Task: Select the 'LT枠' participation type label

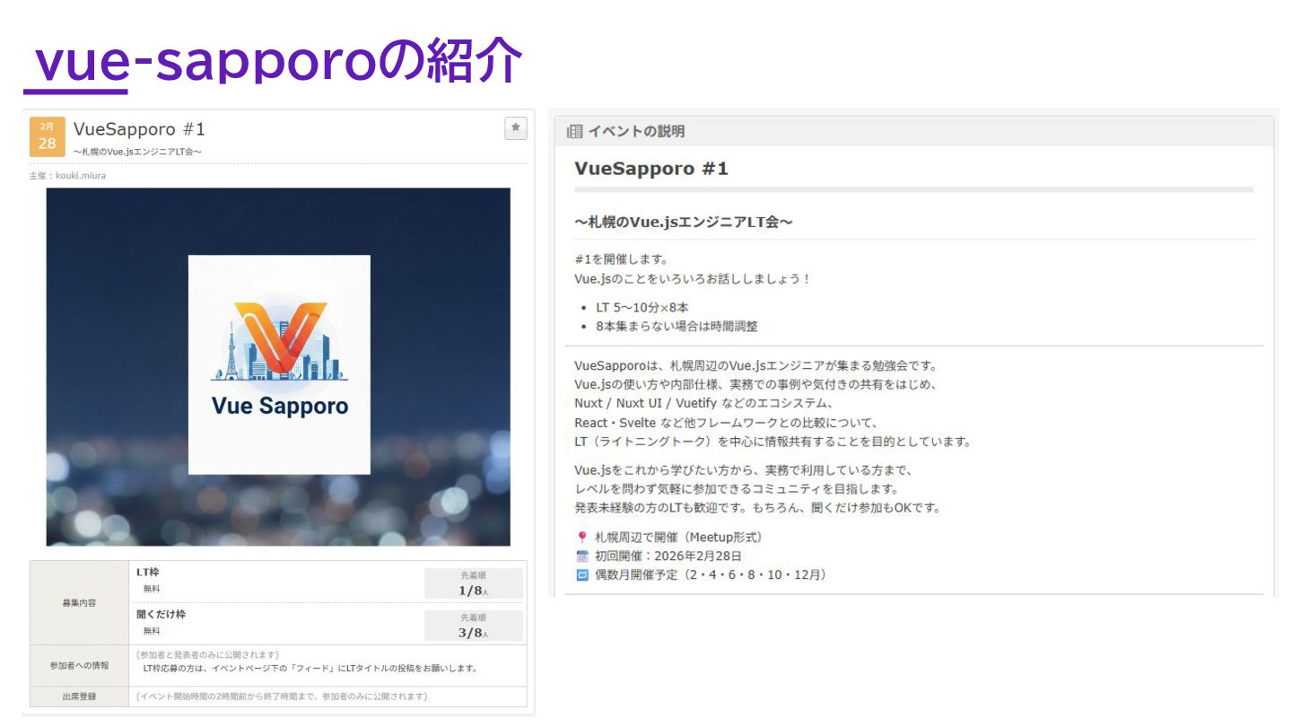Action: pos(147,572)
